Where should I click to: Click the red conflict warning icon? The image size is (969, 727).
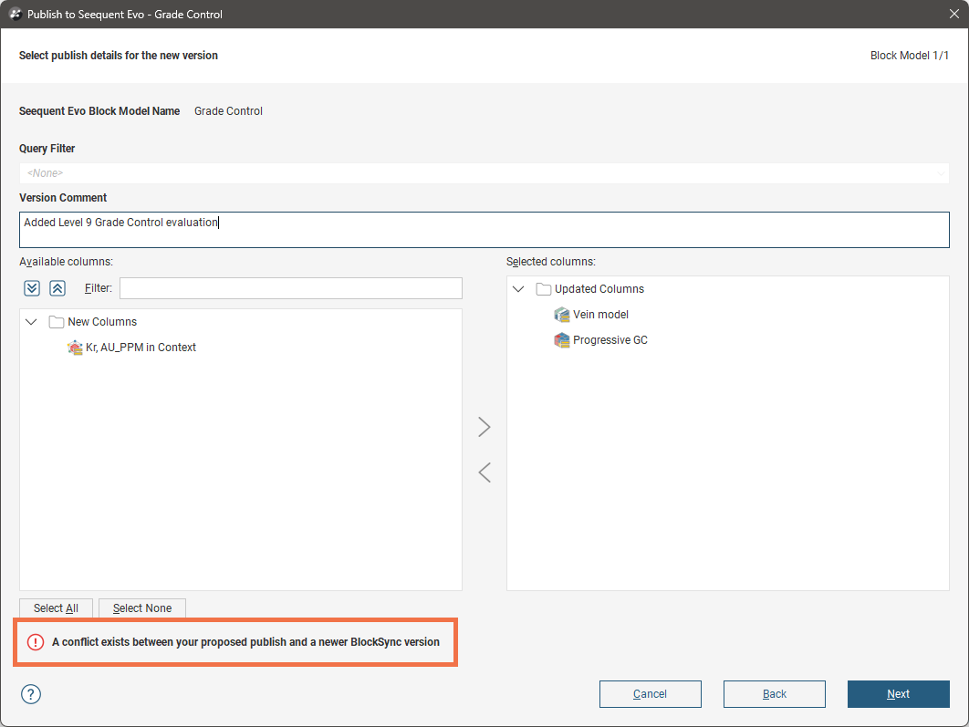click(x=36, y=642)
